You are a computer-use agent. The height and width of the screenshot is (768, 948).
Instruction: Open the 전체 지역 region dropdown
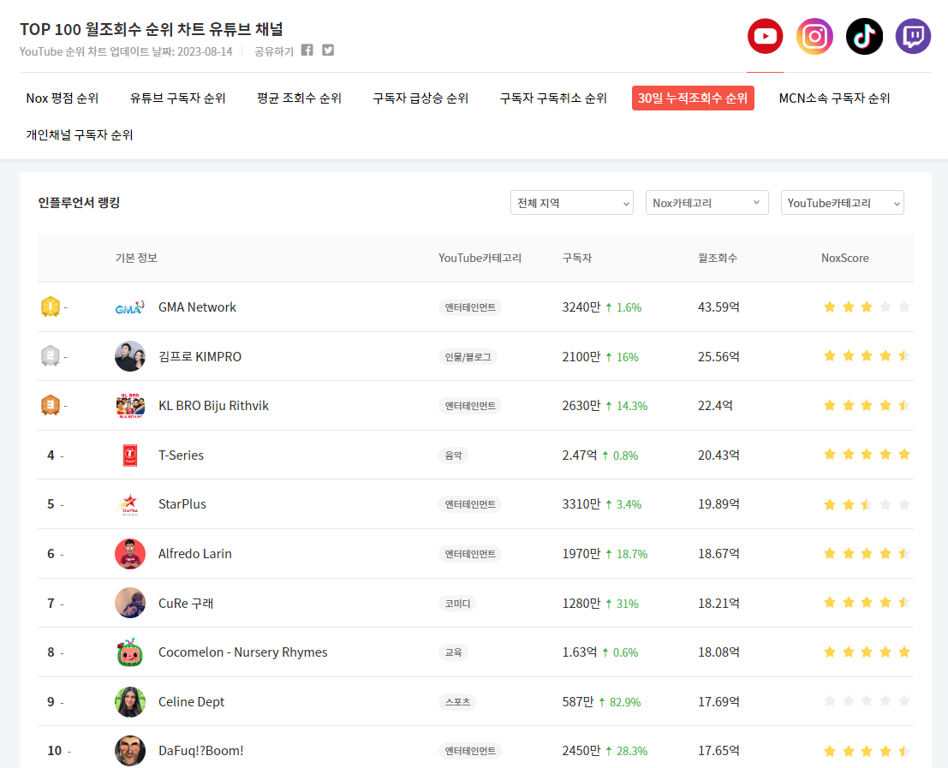(x=572, y=203)
